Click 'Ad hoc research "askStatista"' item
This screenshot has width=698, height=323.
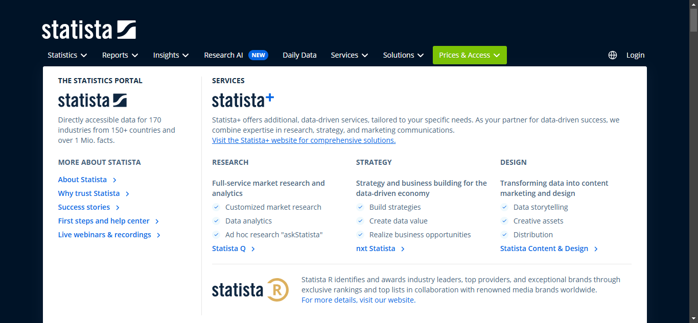274,235
